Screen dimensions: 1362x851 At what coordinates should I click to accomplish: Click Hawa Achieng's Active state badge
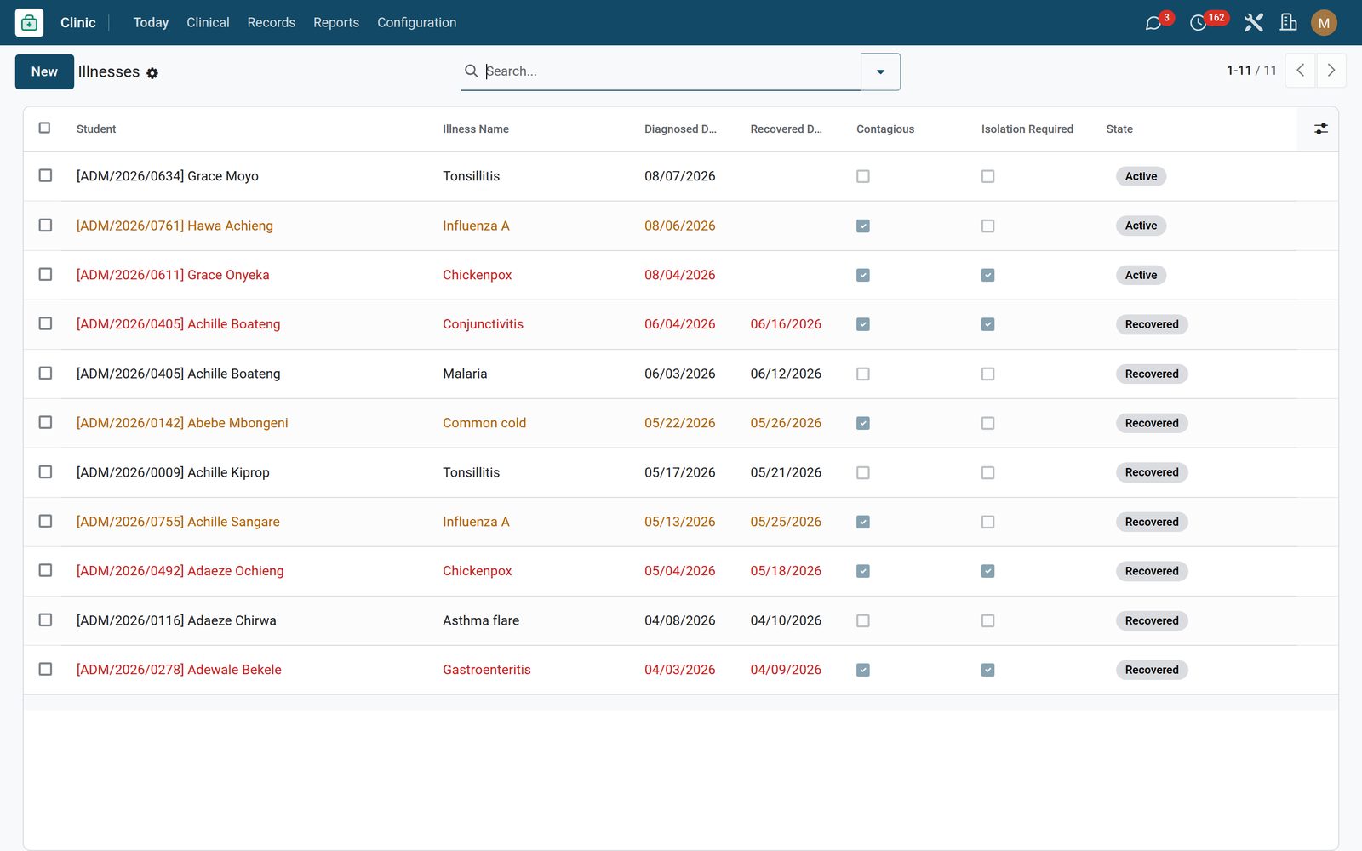click(1141, 226)
